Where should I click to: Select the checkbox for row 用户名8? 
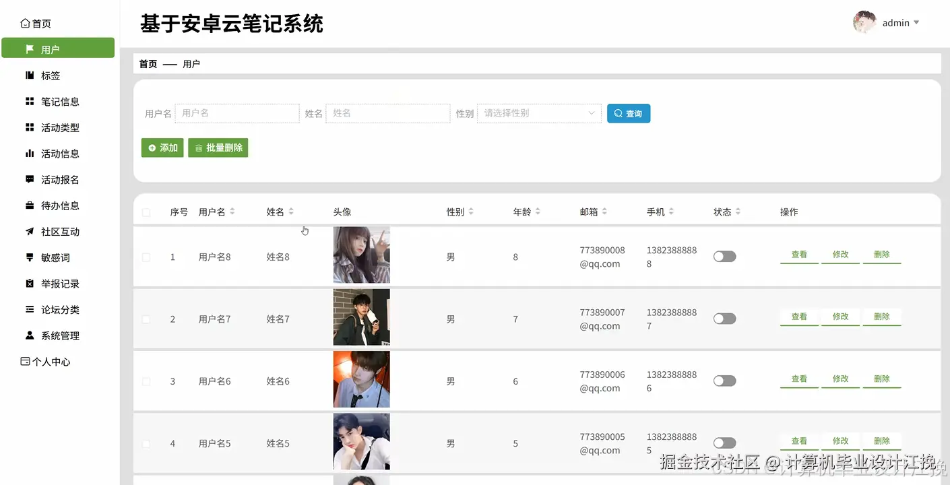[x=146, y=257]
